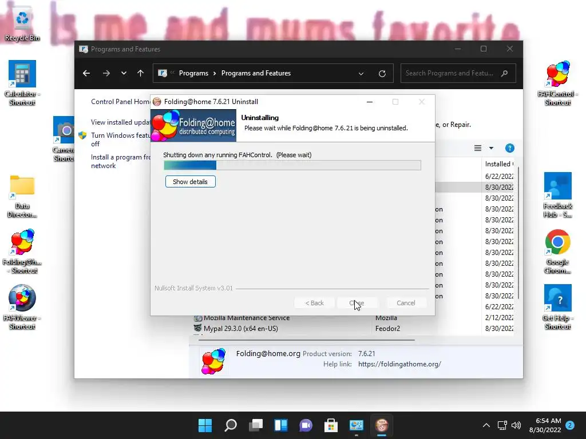The height and width of the screenshot is (439, 586).
Task: Open the taskbar Search
Action: click(x=231, y=425)
